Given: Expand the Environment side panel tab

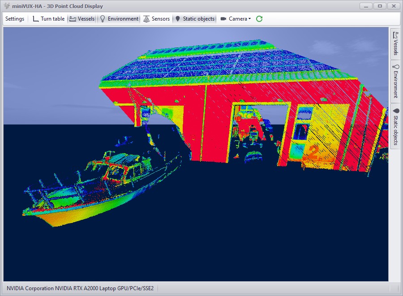Looking at the screenshot, I should click(395, 82).
